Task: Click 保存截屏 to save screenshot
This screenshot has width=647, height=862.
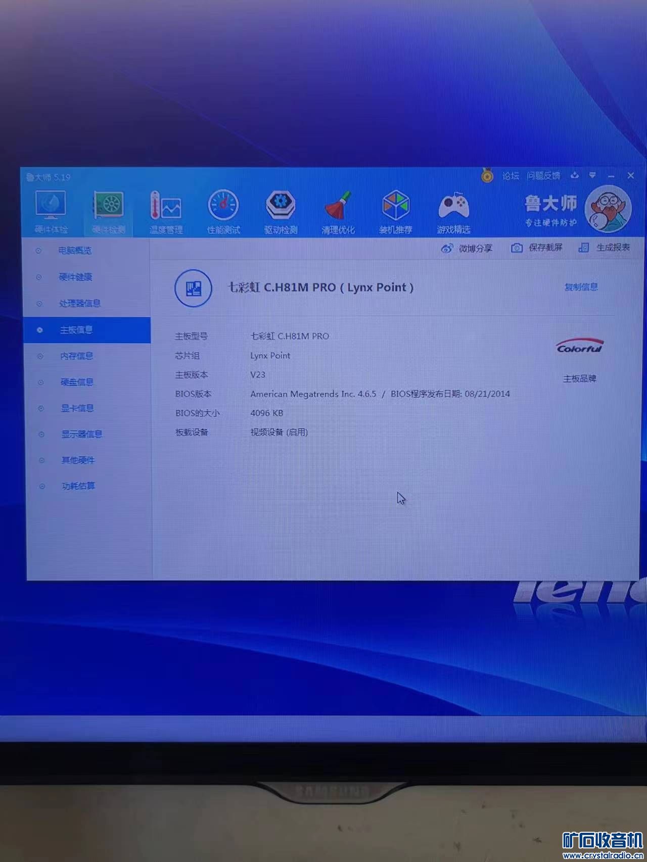Action: point(537,248)
